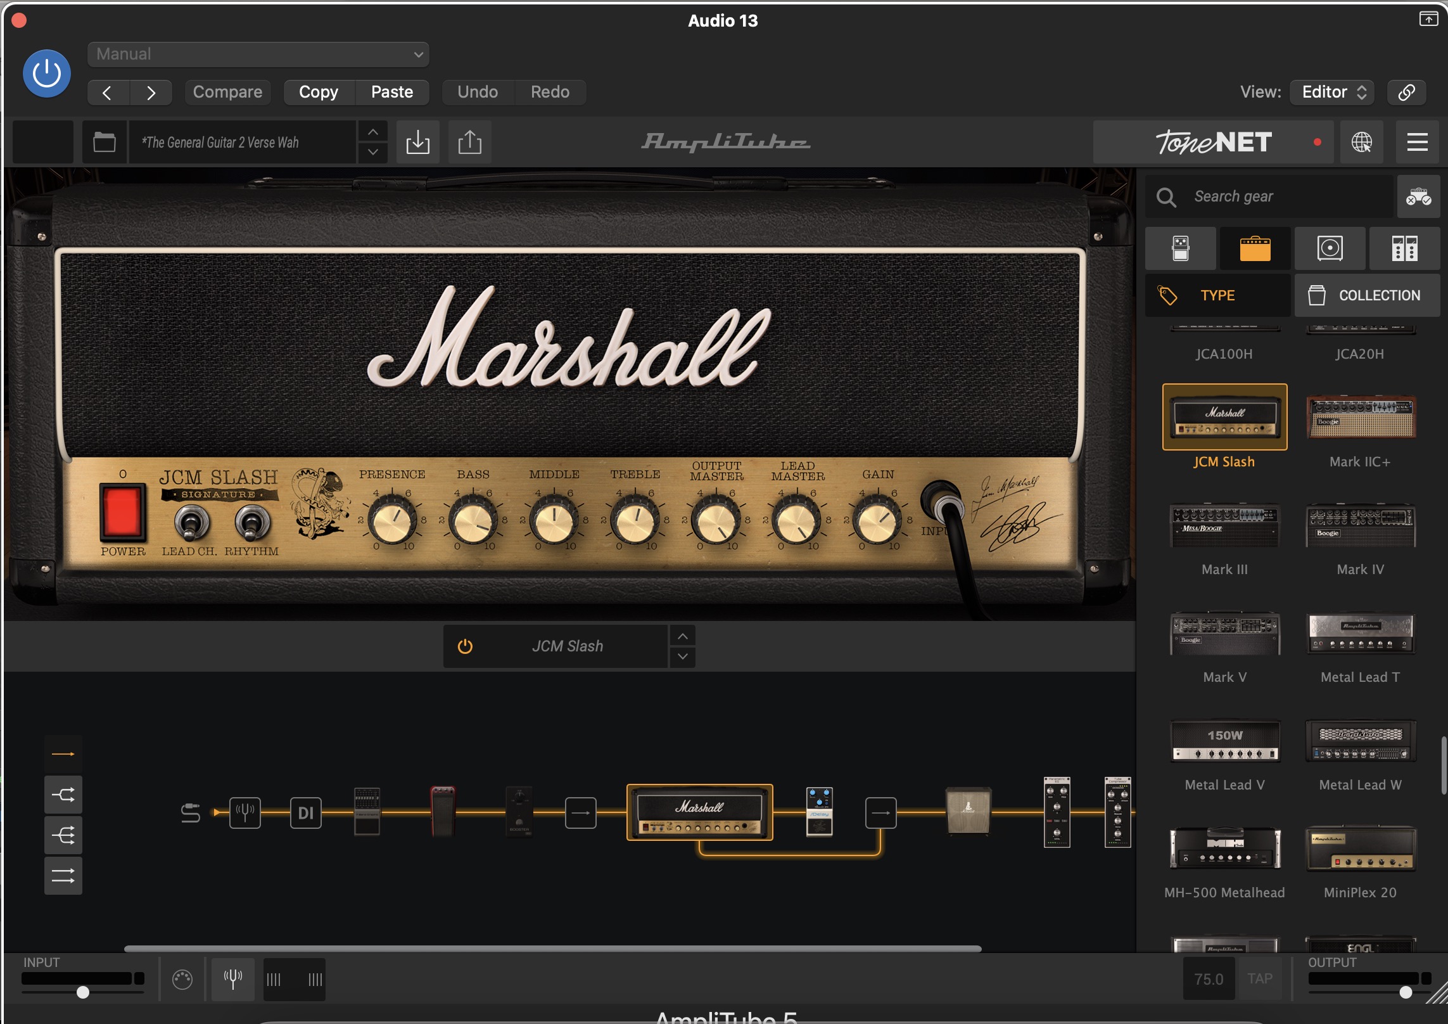Select the previous amp model with up arrow
Image resolution: width=1448 pixels, height=1024 pixels.
[x=683, y=636]
